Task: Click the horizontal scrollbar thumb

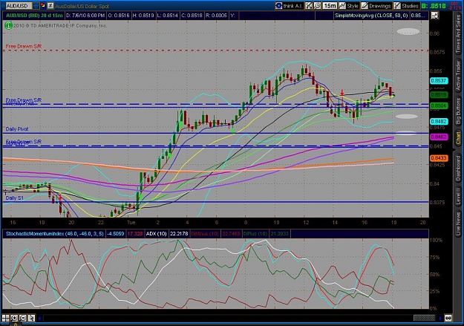Action: tap(425, 319)
